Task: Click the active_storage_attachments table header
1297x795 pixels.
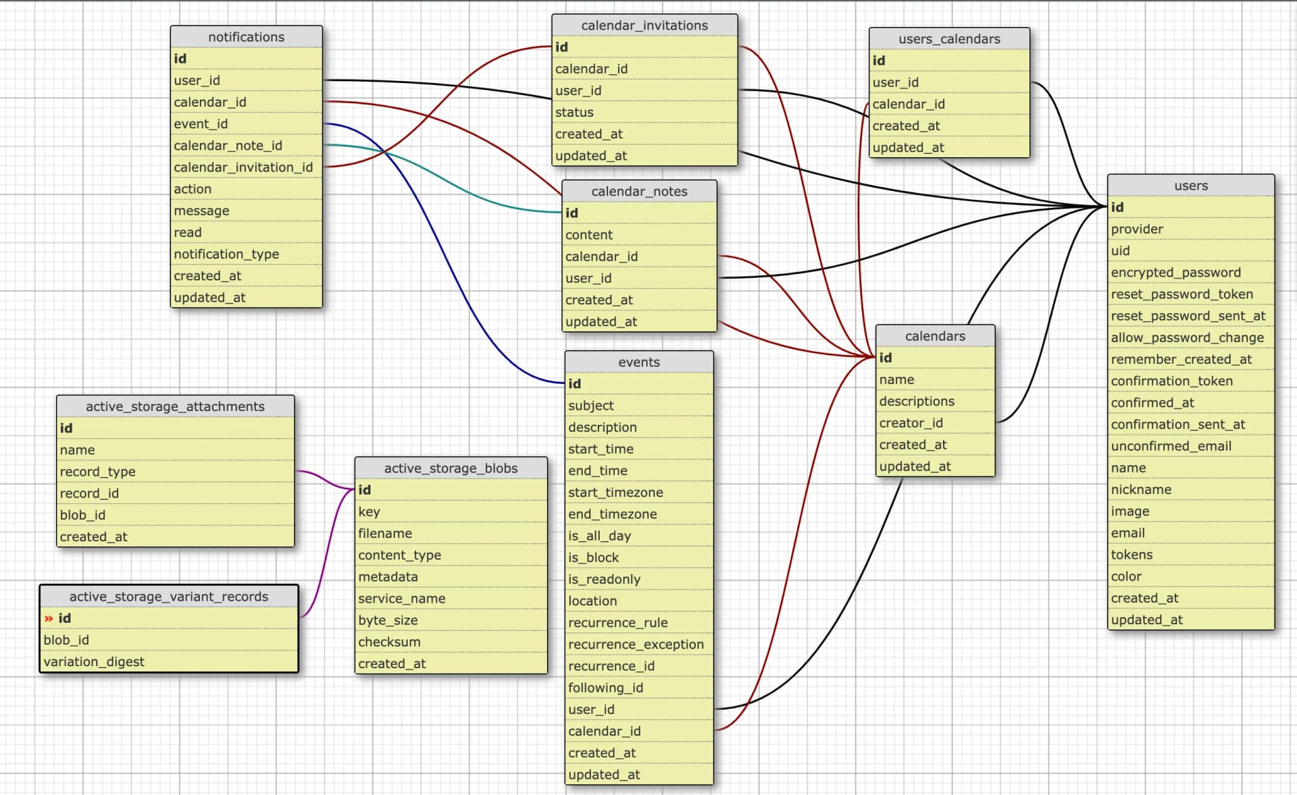Action: (175, 406)
